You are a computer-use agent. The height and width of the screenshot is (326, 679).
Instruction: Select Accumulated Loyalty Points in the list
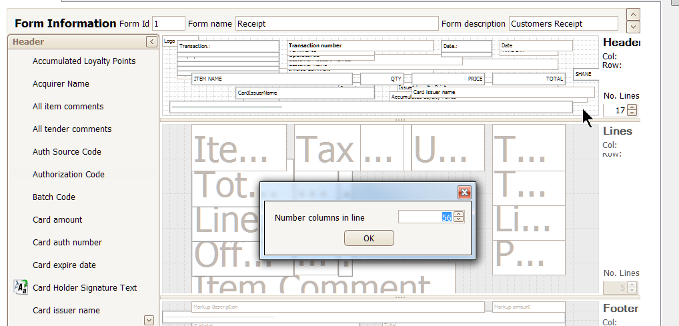(84, 61)
